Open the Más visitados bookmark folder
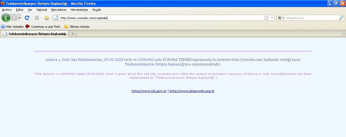This screenshot has height=137, width=346. pos(12,26)
